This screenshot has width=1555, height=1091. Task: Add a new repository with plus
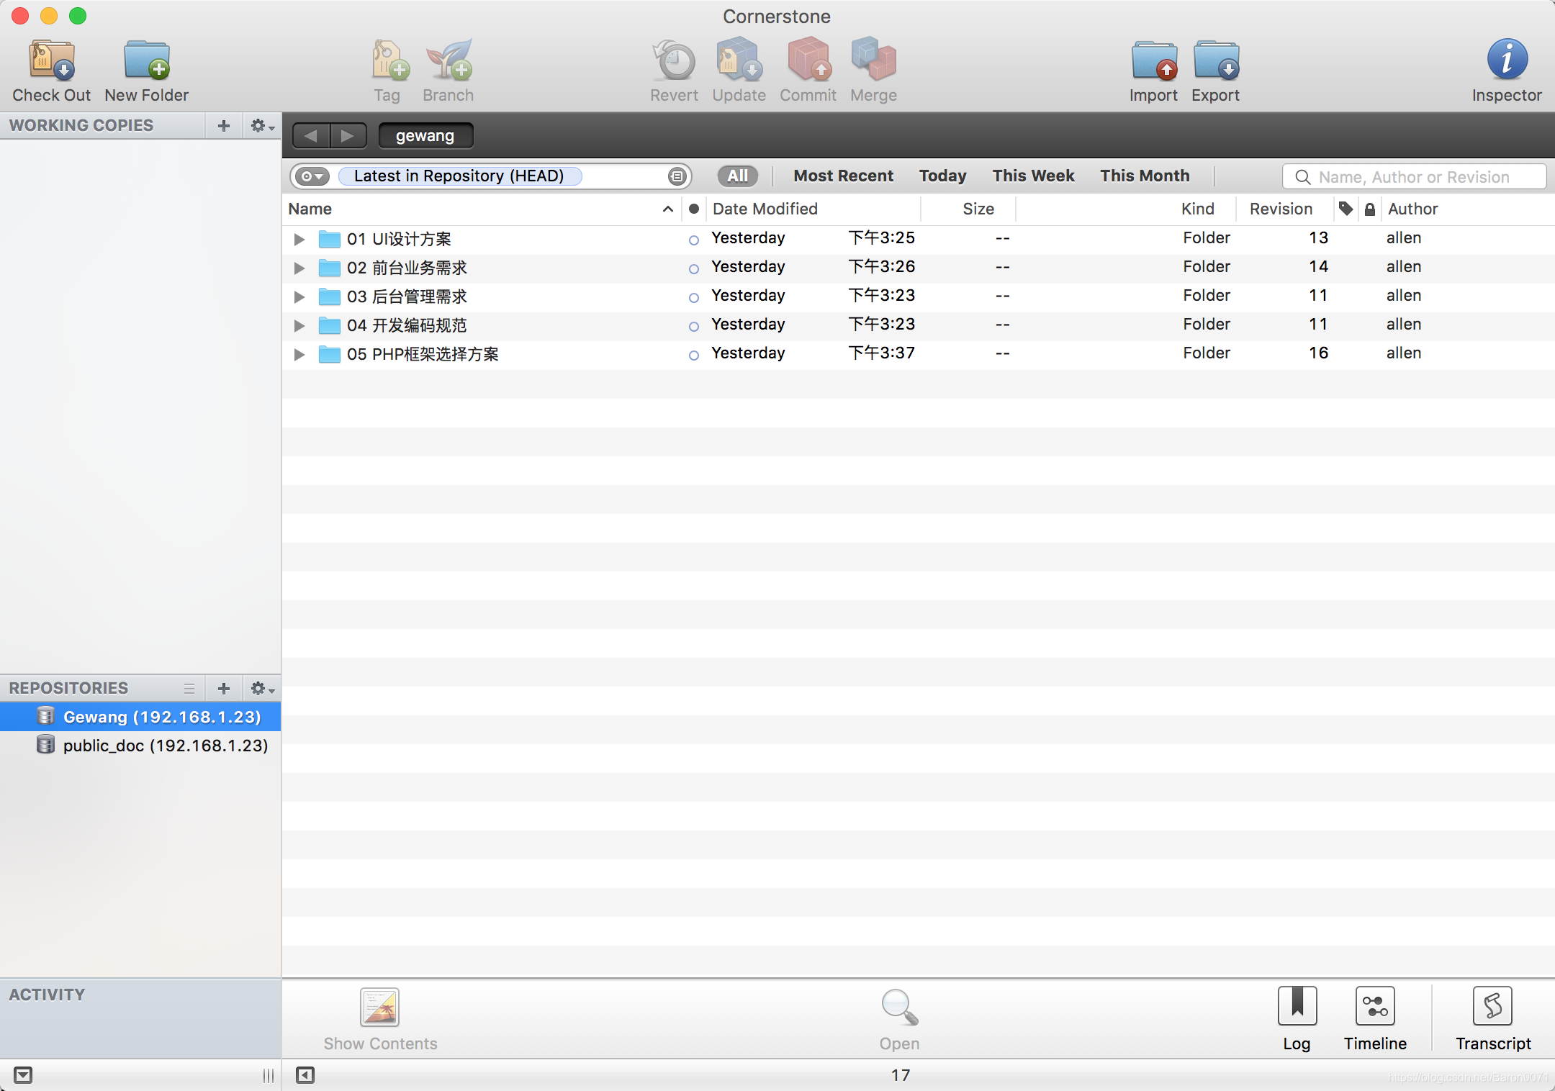[x=224, y=689]
